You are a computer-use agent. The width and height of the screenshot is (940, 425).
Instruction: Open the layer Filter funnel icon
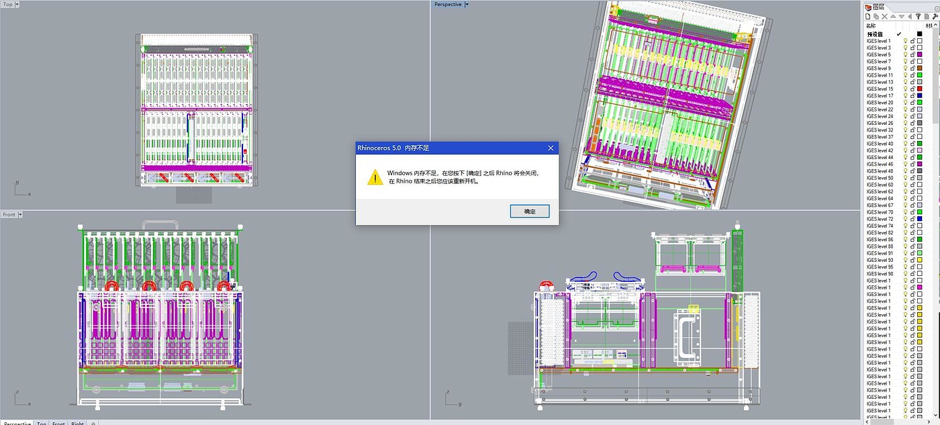tap(919, 16)
